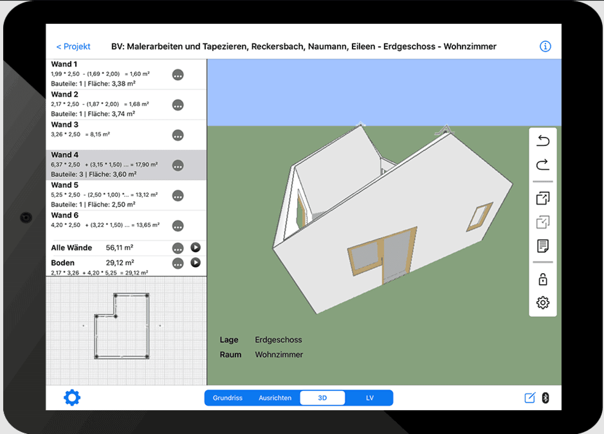This screenshot has height=434, width=604.
Task: Open the info icon in the header
Action: (545, 47)
